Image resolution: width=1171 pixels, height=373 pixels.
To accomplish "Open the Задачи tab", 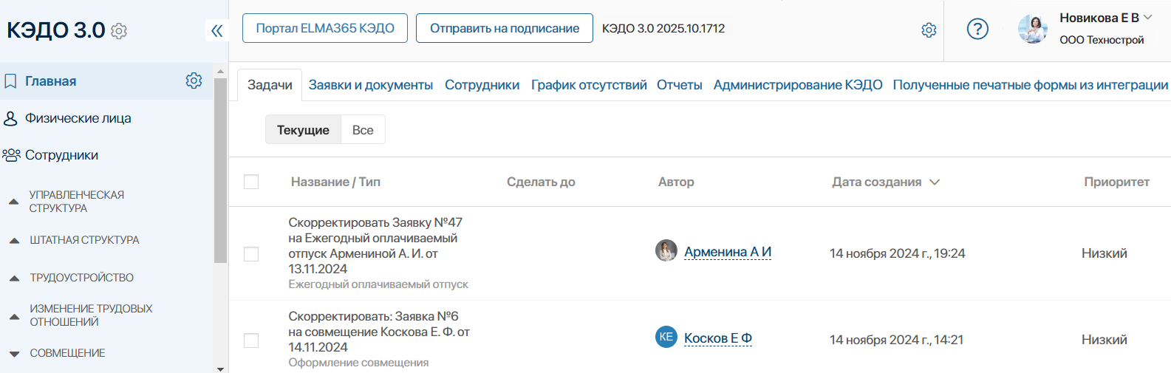I will 270,85.
